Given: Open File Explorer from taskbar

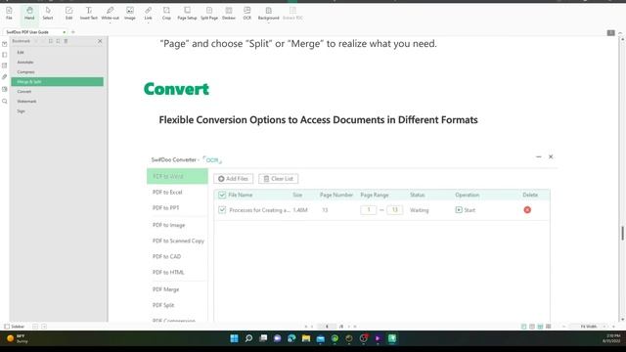Looking at the screenshot, I should click(x=306, y=338).
